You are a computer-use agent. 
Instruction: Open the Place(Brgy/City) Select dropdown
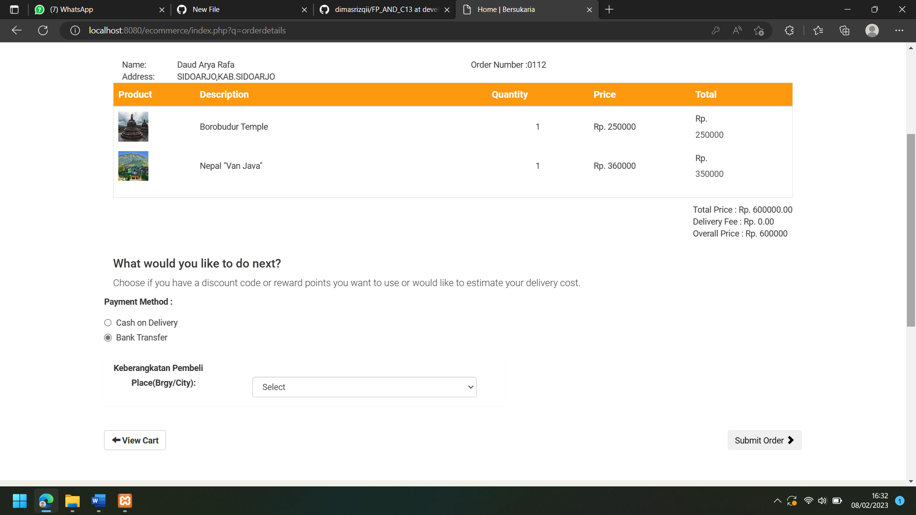[364, 387]
